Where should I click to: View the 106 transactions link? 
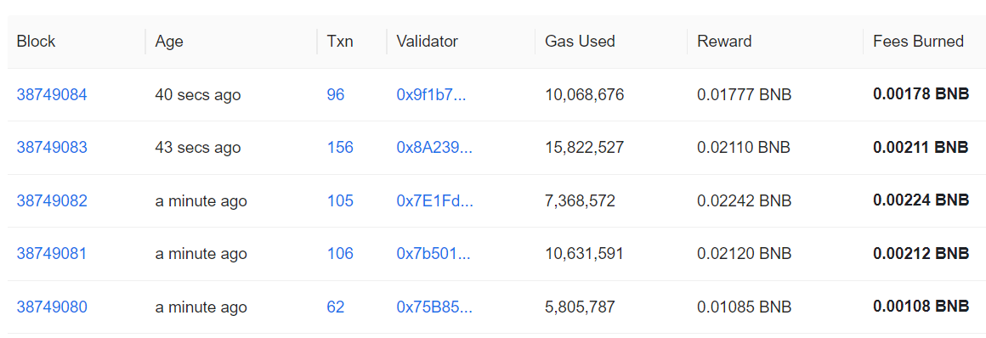click(340, 254)
